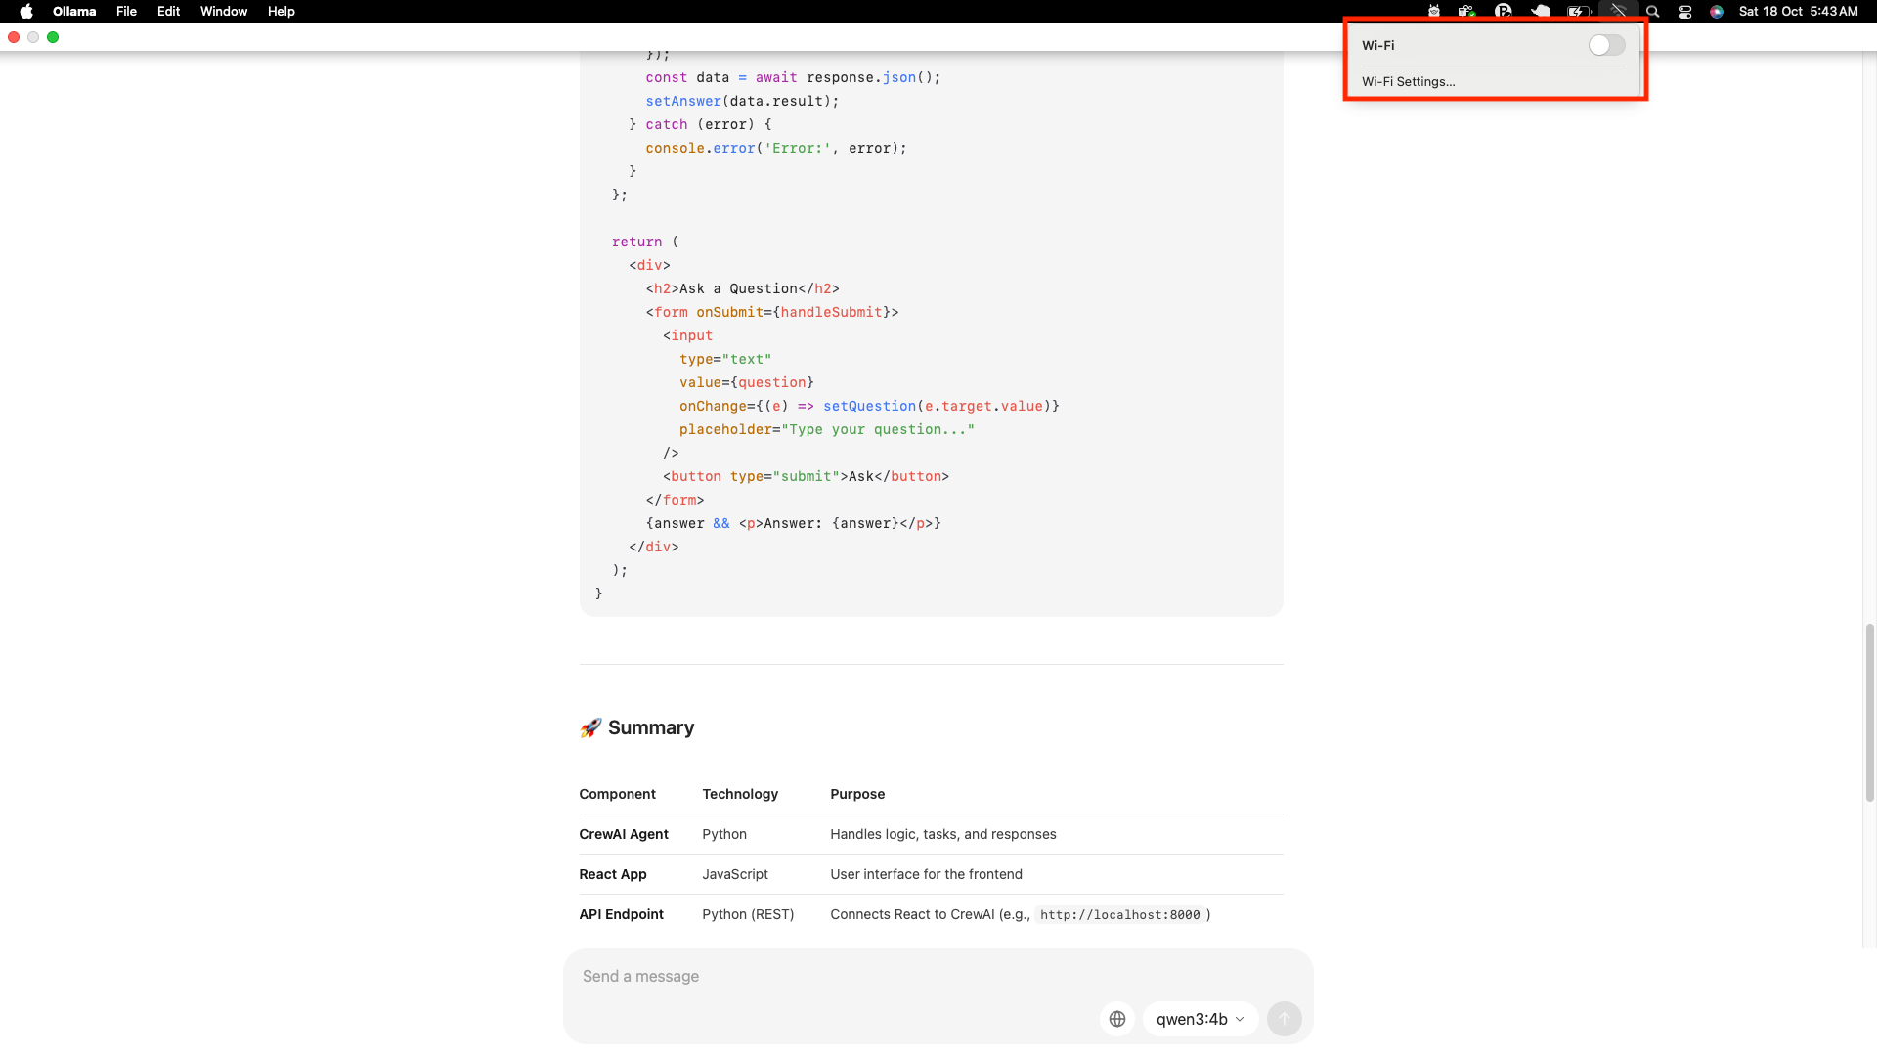Click the Microsoft Teams status icon
1877x1056 pixels.
coord(1466,12)
